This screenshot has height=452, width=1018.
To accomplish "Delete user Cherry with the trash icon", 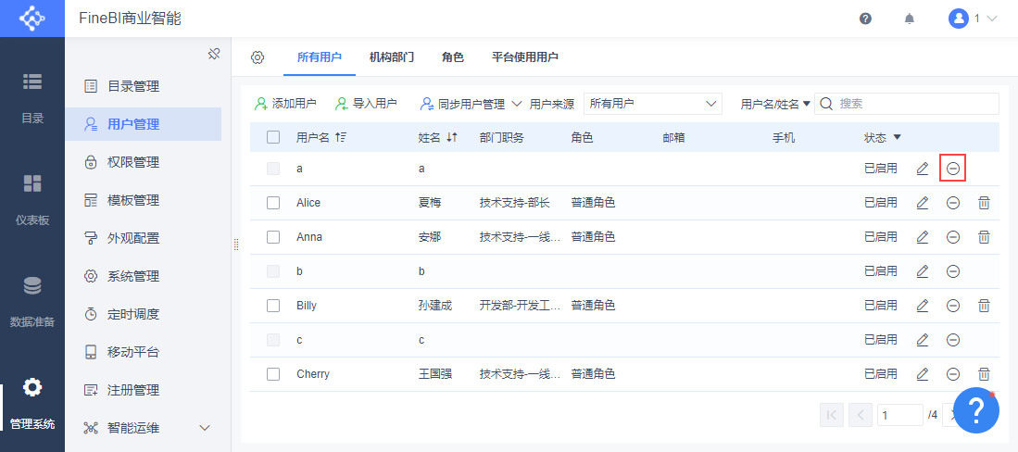I will (984, 374).
